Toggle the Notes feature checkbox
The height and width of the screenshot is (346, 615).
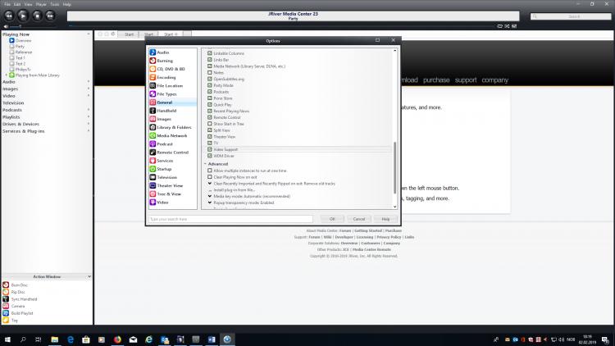coord(210,73)
